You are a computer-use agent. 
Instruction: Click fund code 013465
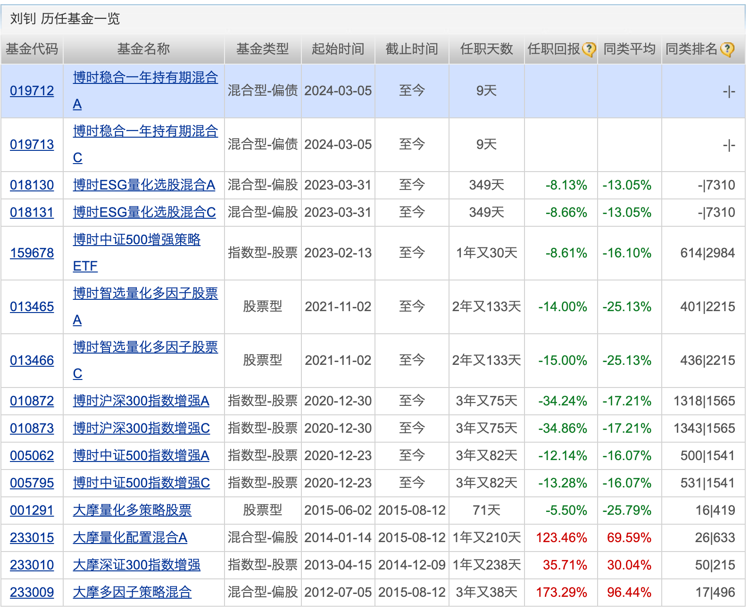(32, 306)
